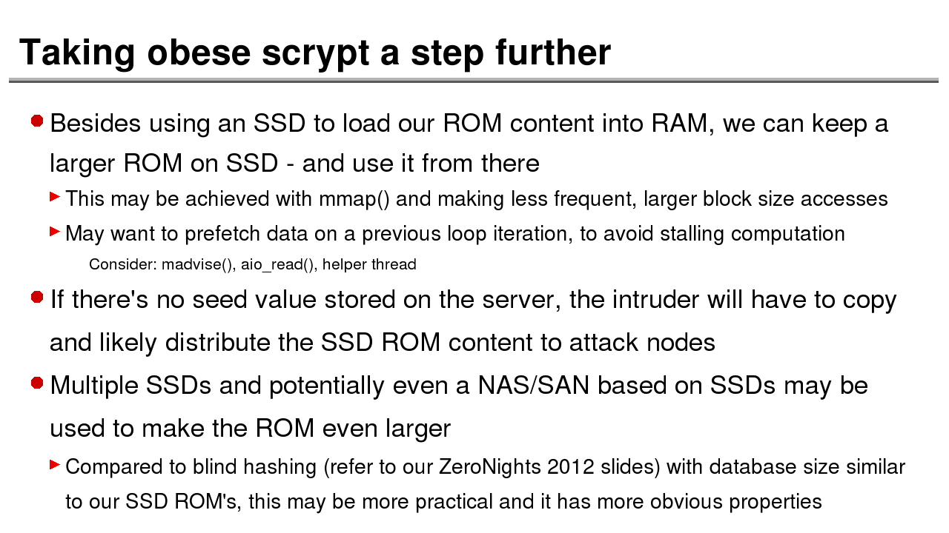
Task: Click the words 'helper thread'
Action: tap(369, 264)
